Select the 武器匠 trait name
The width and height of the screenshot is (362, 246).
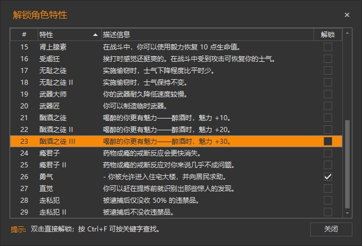50,106
